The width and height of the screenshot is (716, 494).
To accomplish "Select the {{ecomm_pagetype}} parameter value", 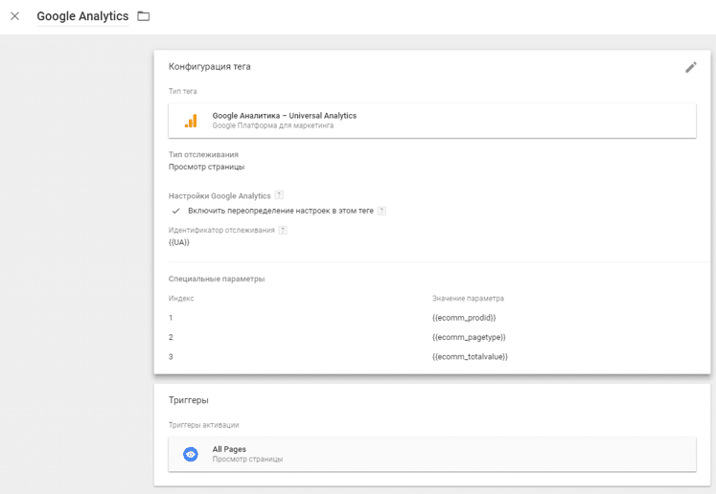I will point(469,337).
